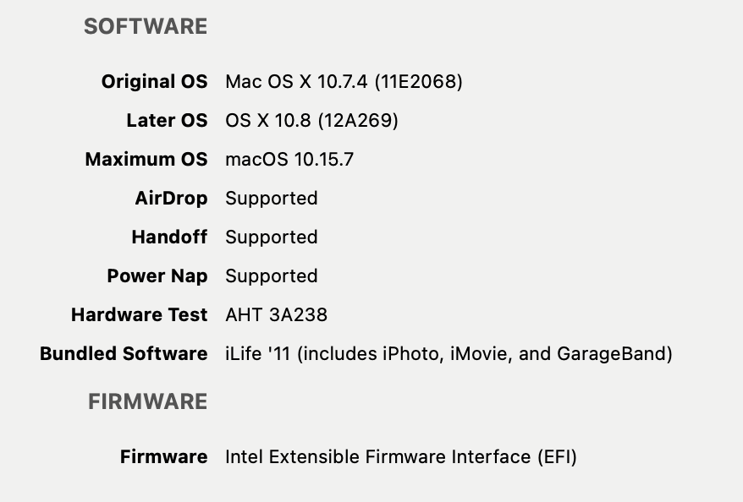Click the Power Nap label
Viewport: 743px width, 502px height.
[x=157, y=276]
